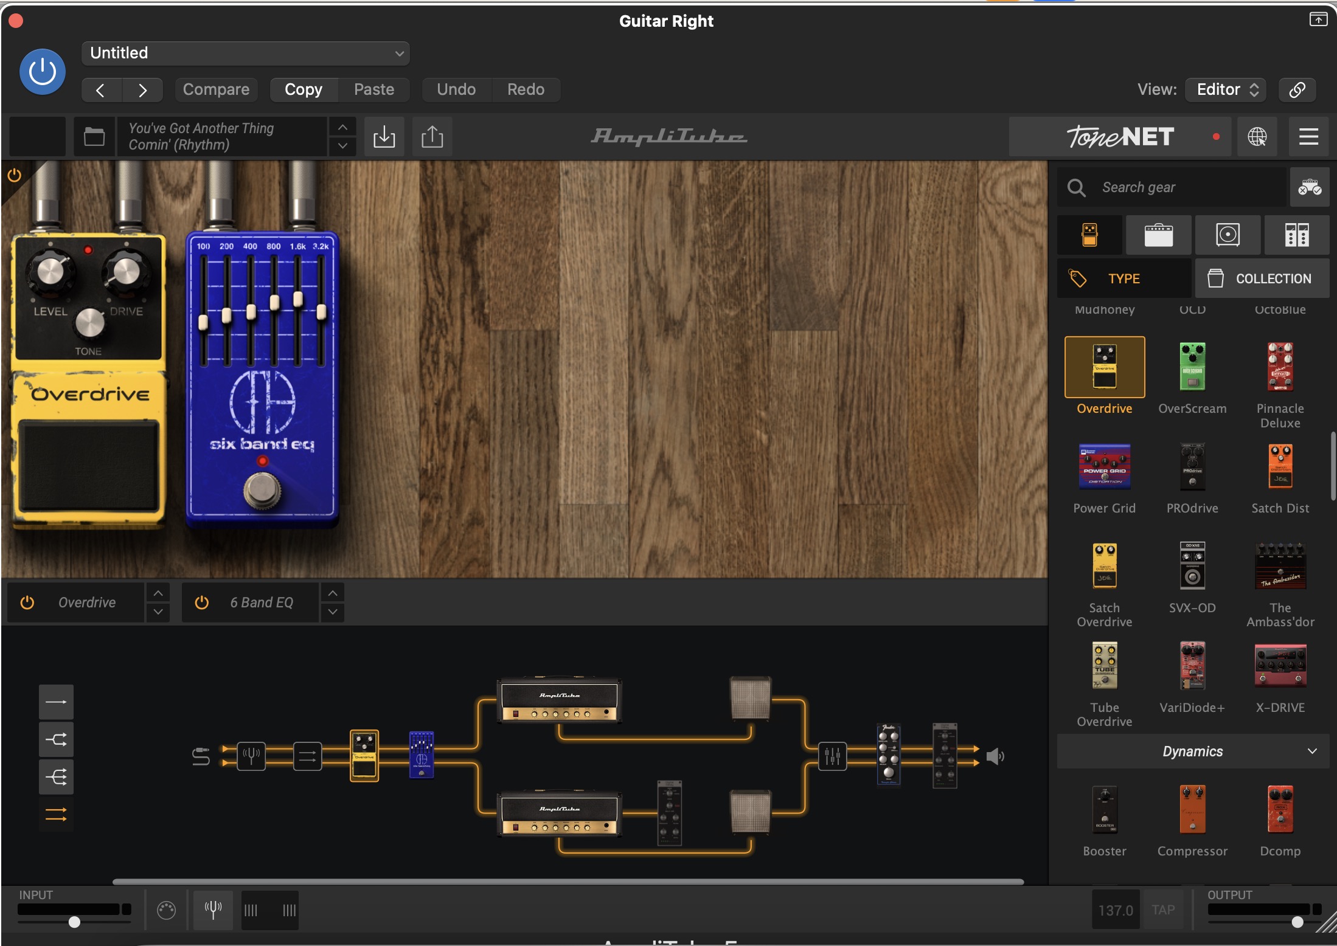The width and height of the screenshot is (1337, 946).
Task: Click the link icon next to Editor
Action: point(1297,89)
